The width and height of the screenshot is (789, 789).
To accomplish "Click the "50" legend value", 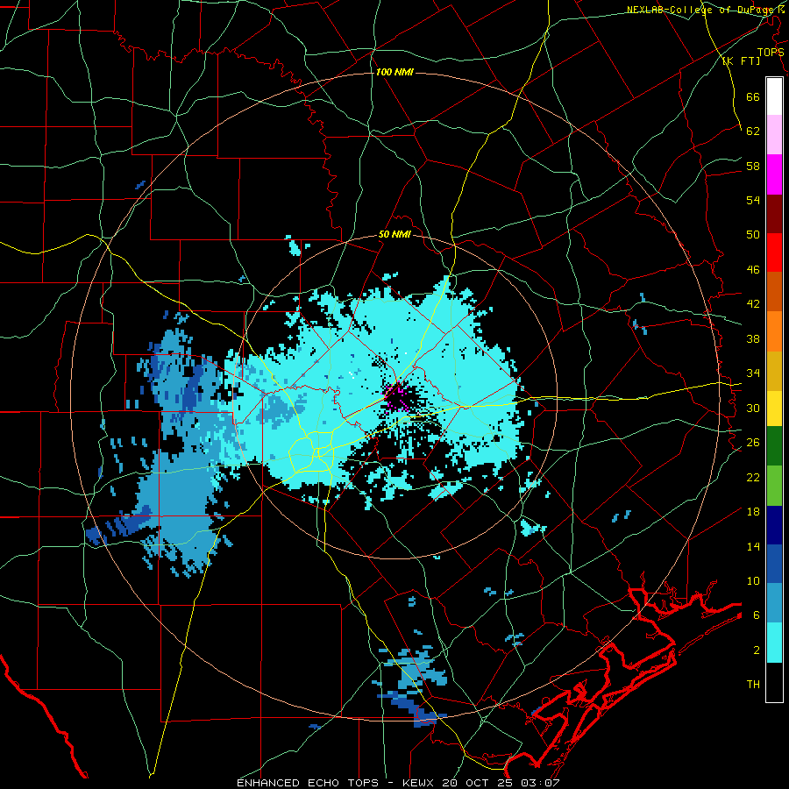I will pos(753,234).
